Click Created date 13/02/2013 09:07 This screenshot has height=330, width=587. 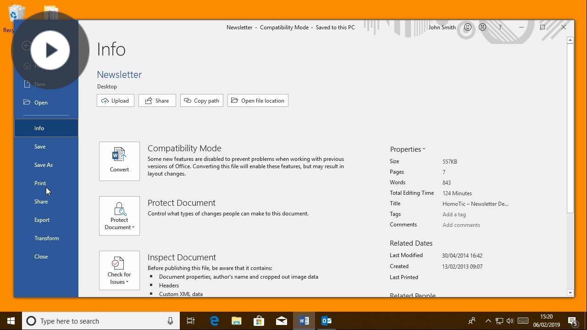click(x=462, y=267)
